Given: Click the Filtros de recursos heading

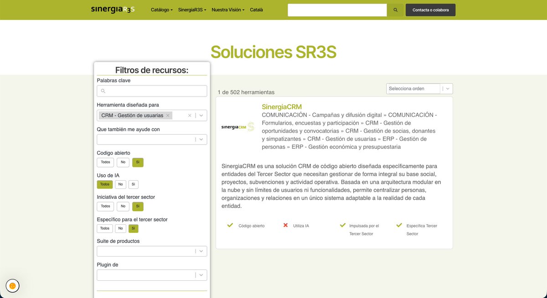Looking at the screenshot, I should point(152,70).
